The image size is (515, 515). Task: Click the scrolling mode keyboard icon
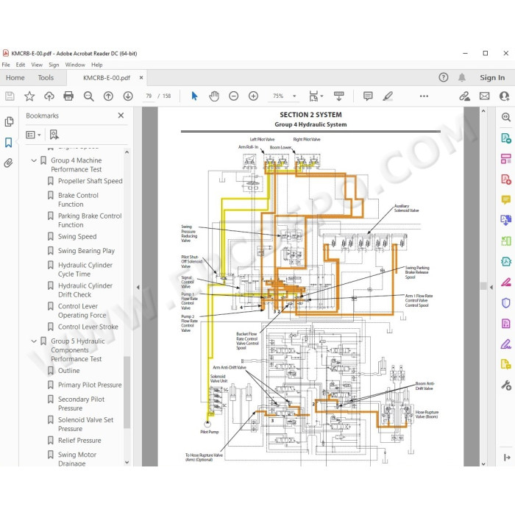339,96
